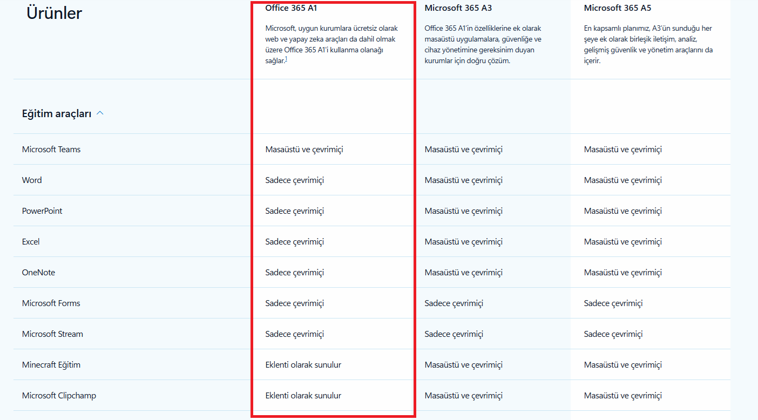
Task: Select the OneNote row label
Action: (38, 273)
